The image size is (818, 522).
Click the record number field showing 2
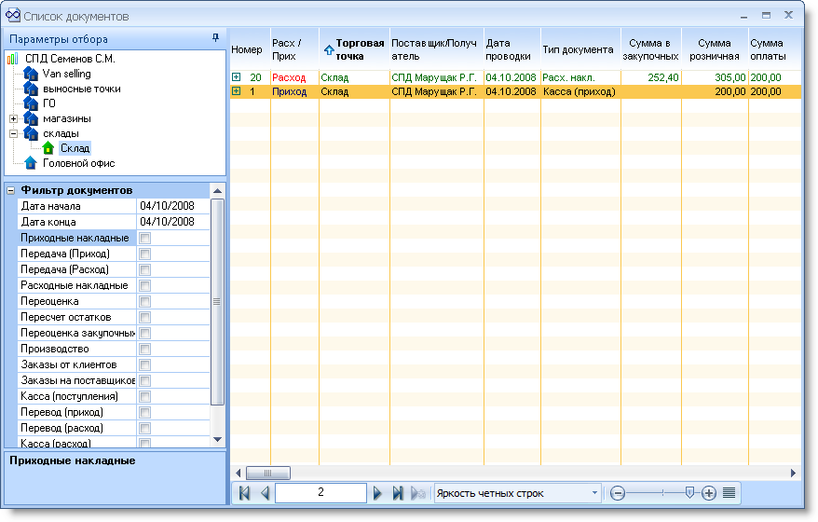pyautogui.click(x=320, y=492)
